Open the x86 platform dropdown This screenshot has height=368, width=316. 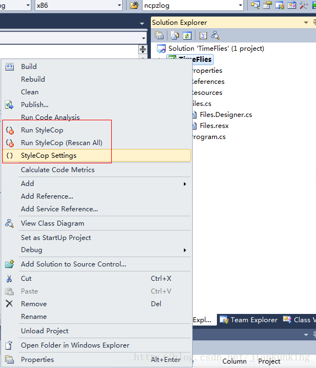119,5
